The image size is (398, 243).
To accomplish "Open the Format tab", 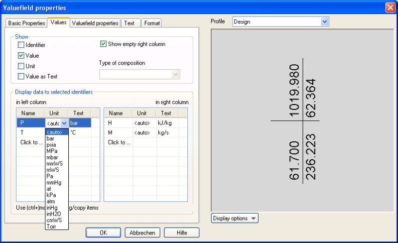I will (152, 23).
